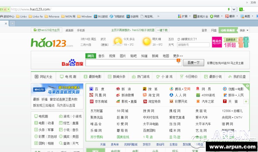The height and width of the screenshot is (152, 258).
Task: Select the Baidu video search tab
Action: 112,56
